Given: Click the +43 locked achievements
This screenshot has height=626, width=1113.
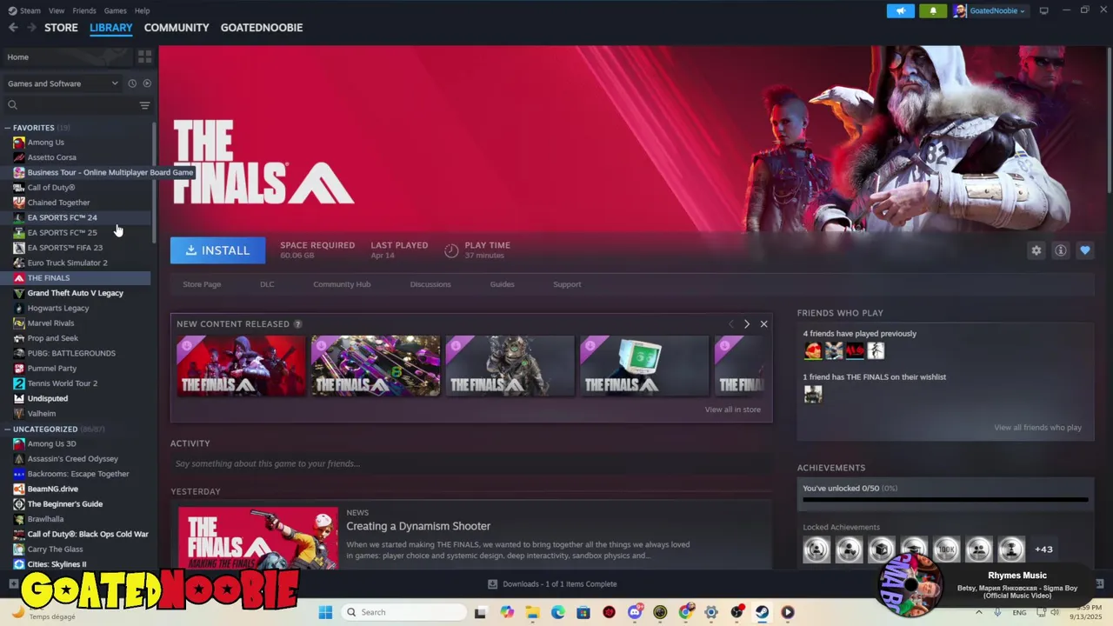Looking at the screenshot, I should point(1043,549).
